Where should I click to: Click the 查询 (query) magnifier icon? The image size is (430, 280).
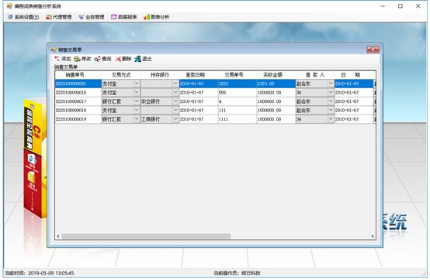(x=97, y=59)
